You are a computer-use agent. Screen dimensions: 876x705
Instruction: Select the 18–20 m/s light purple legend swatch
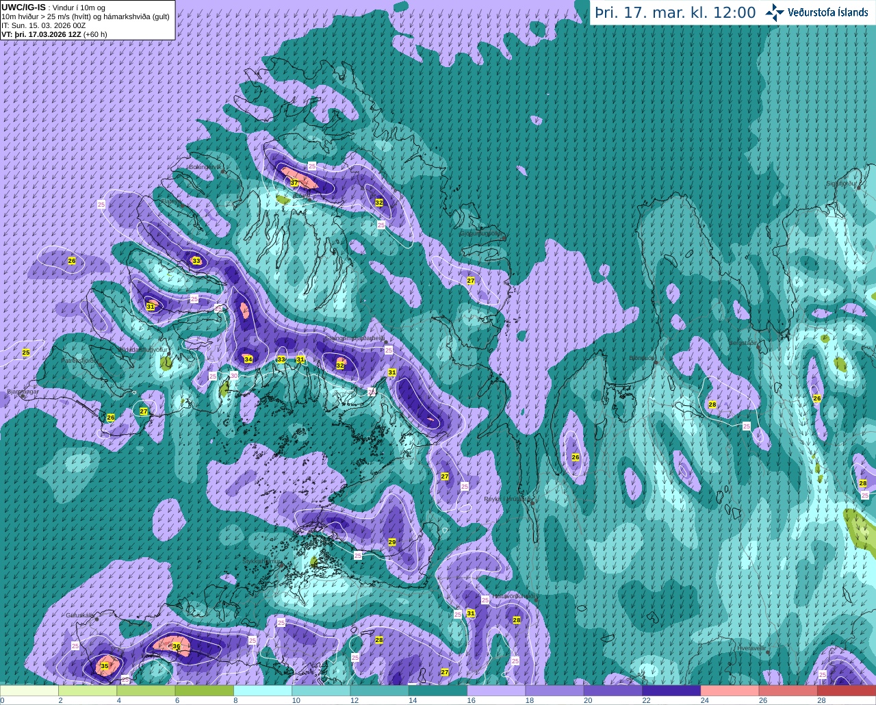(555, 691)
